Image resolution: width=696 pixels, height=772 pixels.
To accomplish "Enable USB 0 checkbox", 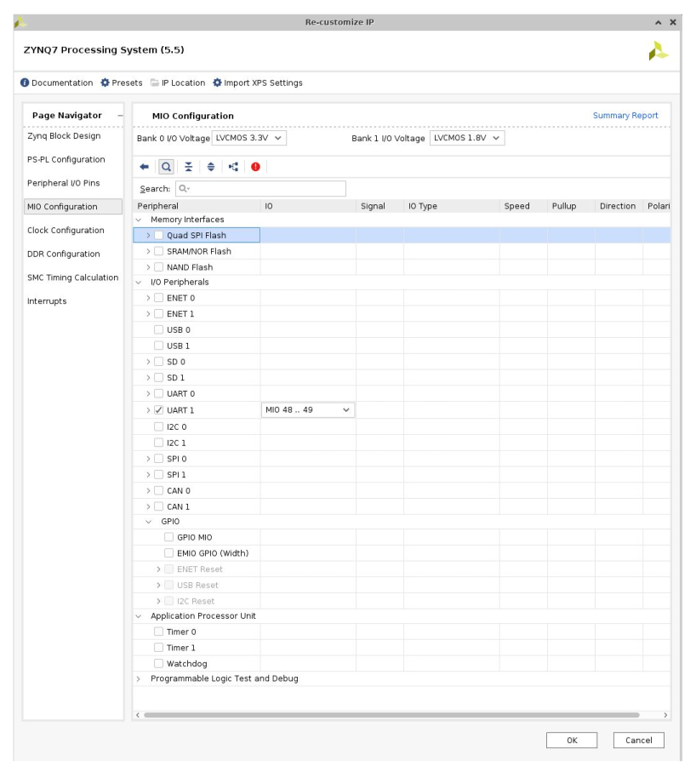I will pyautogui.click(x=158, y=330).
